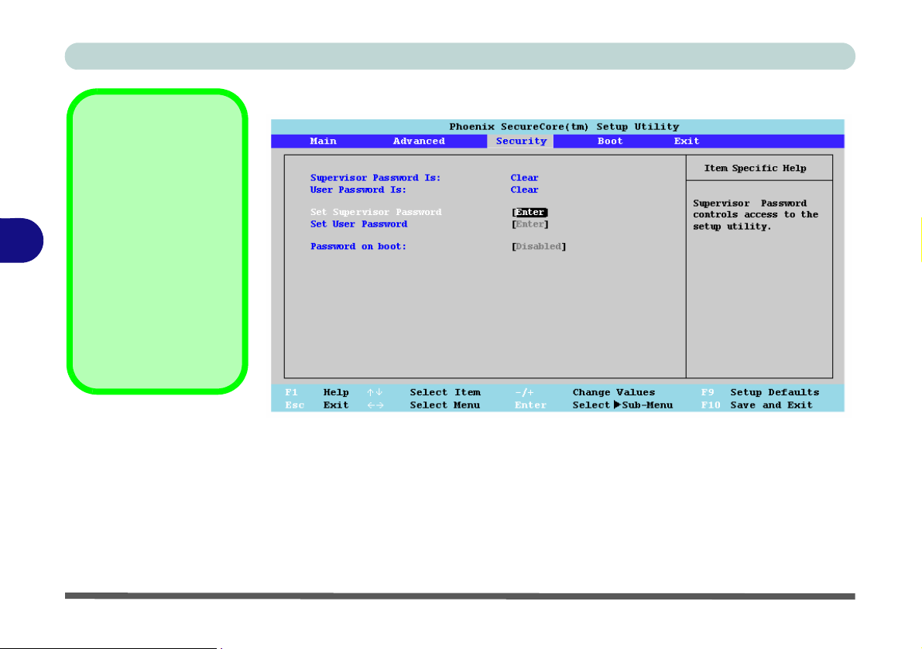Click User Password Is label
922x649 pixels.
[358, 190]
